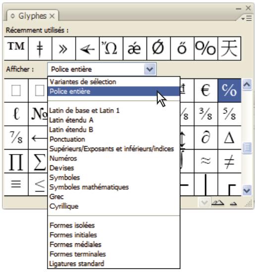Choose Numéros in the list
Screen dimensions: 255x272
tap(114, 158)
